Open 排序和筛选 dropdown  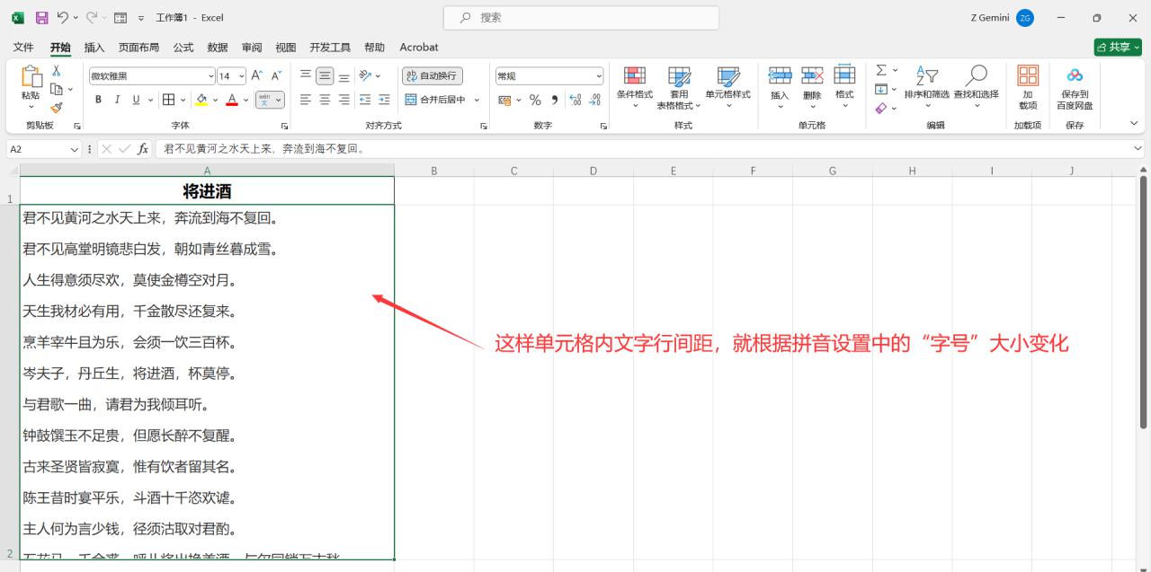pos(927,87)
